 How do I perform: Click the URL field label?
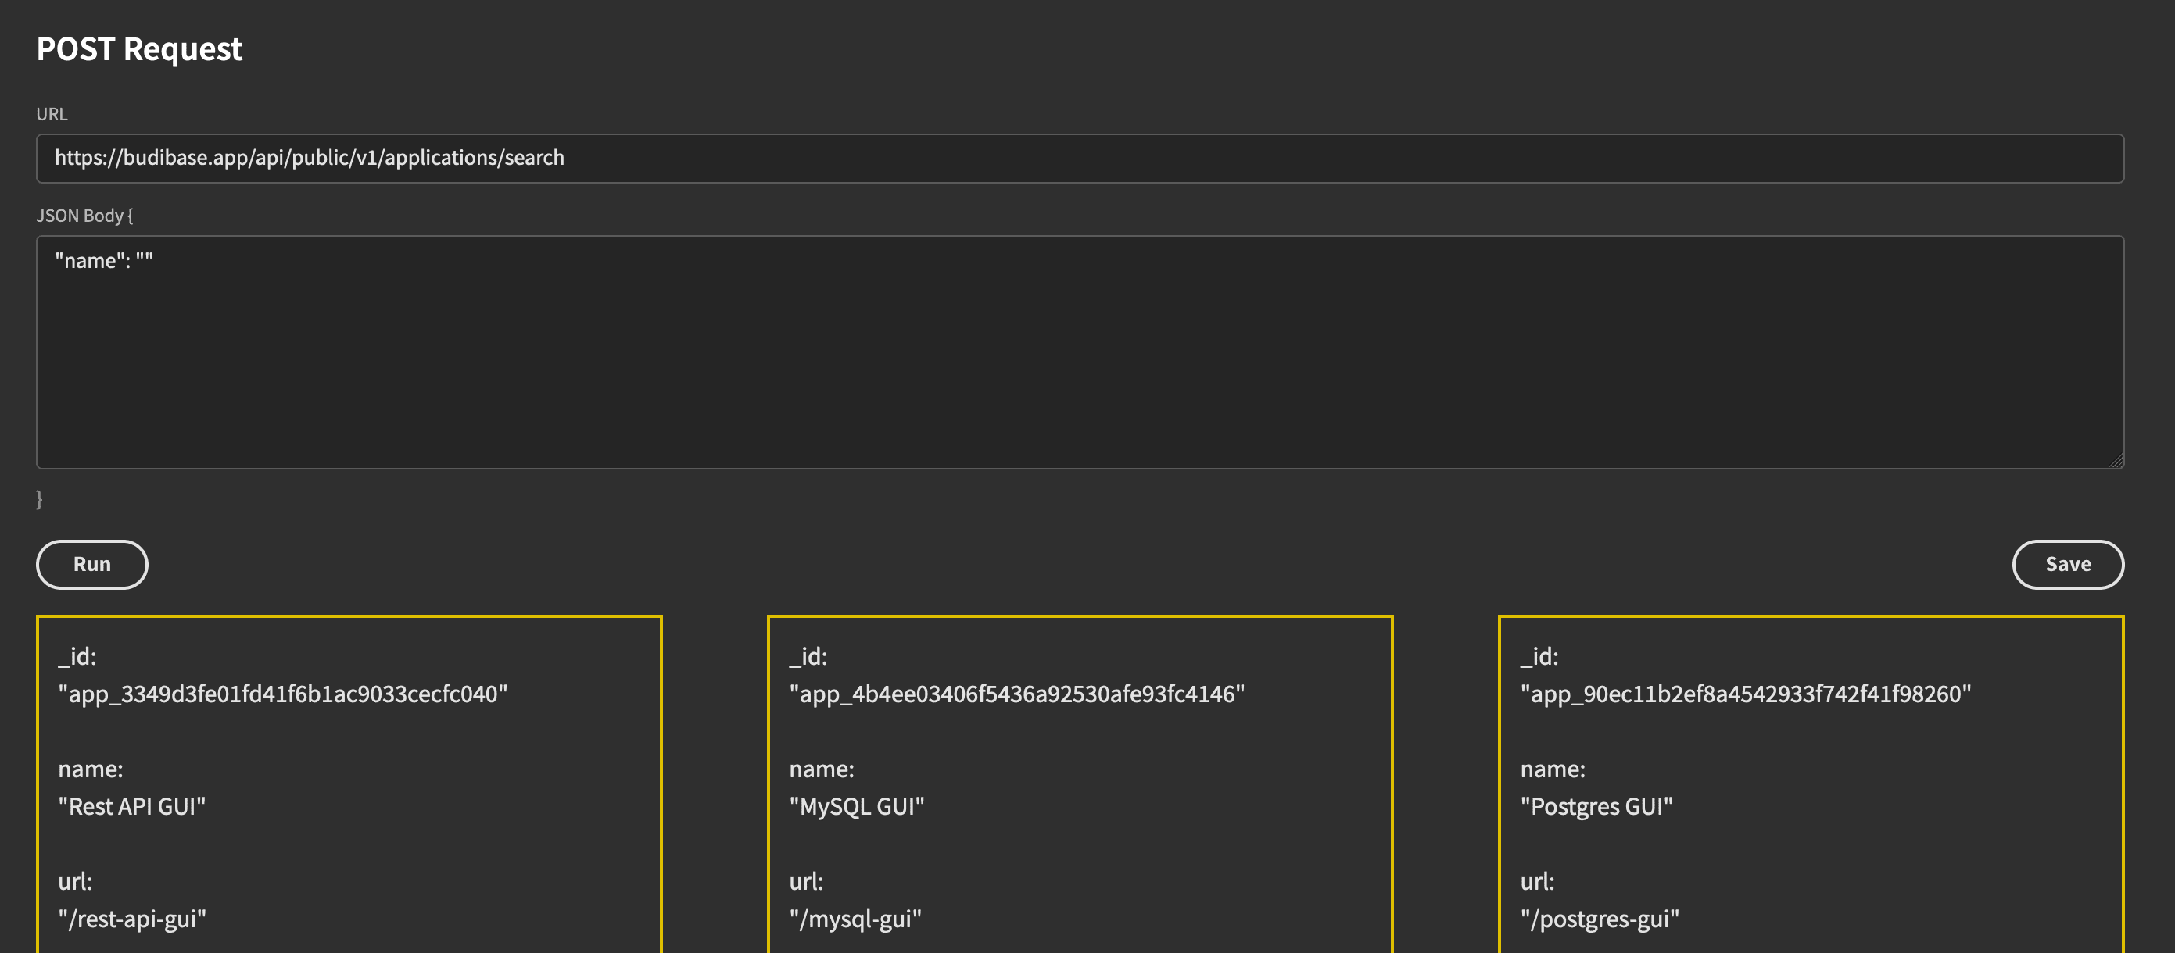coord(52,114)
